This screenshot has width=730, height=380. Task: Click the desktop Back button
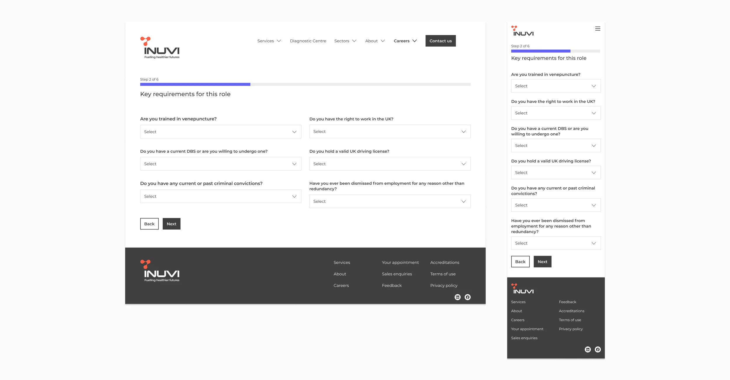pos(149,224)
